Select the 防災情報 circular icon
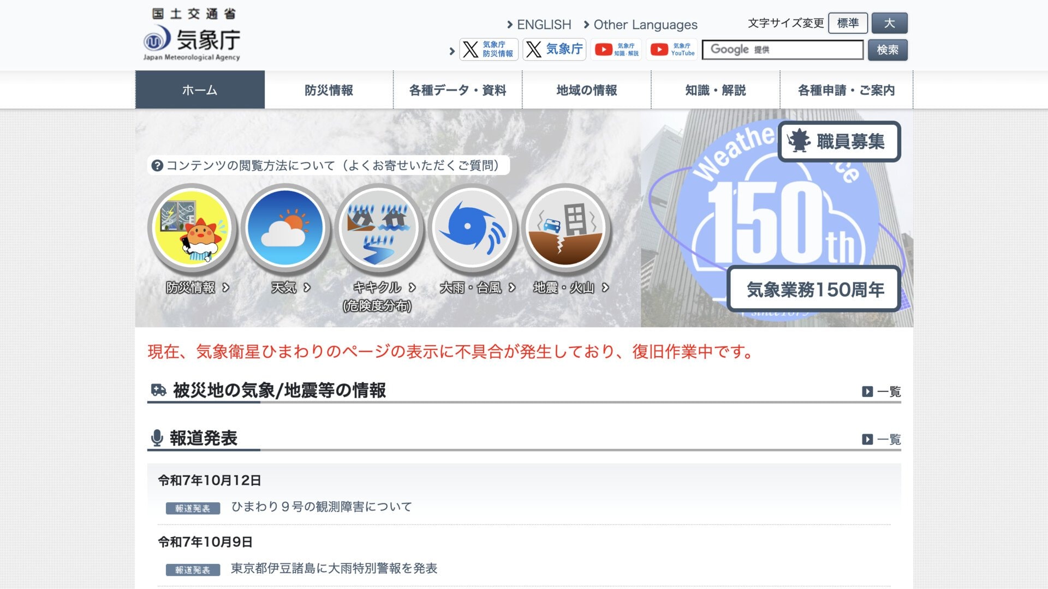The height and width of the screenshot is (589, 1048). 192,229
